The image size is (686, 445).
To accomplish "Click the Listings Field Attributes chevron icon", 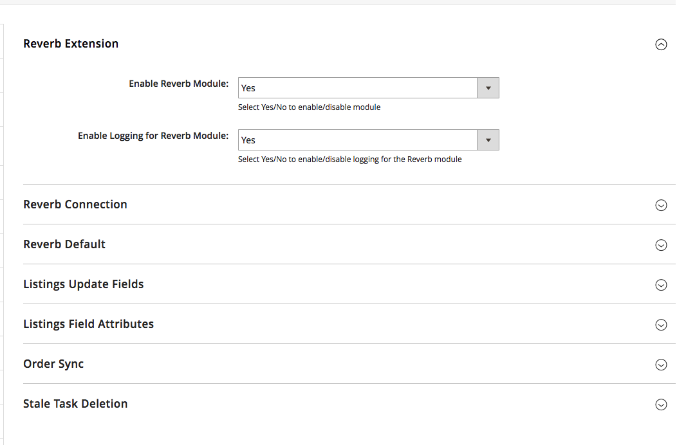I will pos(661,325).
